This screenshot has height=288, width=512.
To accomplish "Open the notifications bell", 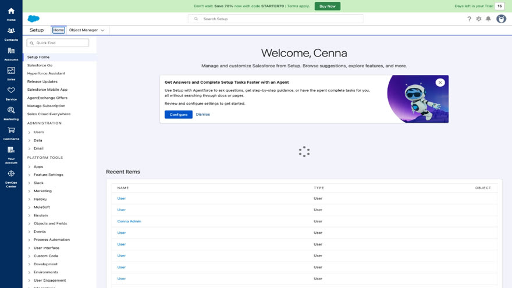I will pyautogui.click(x=488, y=19).
